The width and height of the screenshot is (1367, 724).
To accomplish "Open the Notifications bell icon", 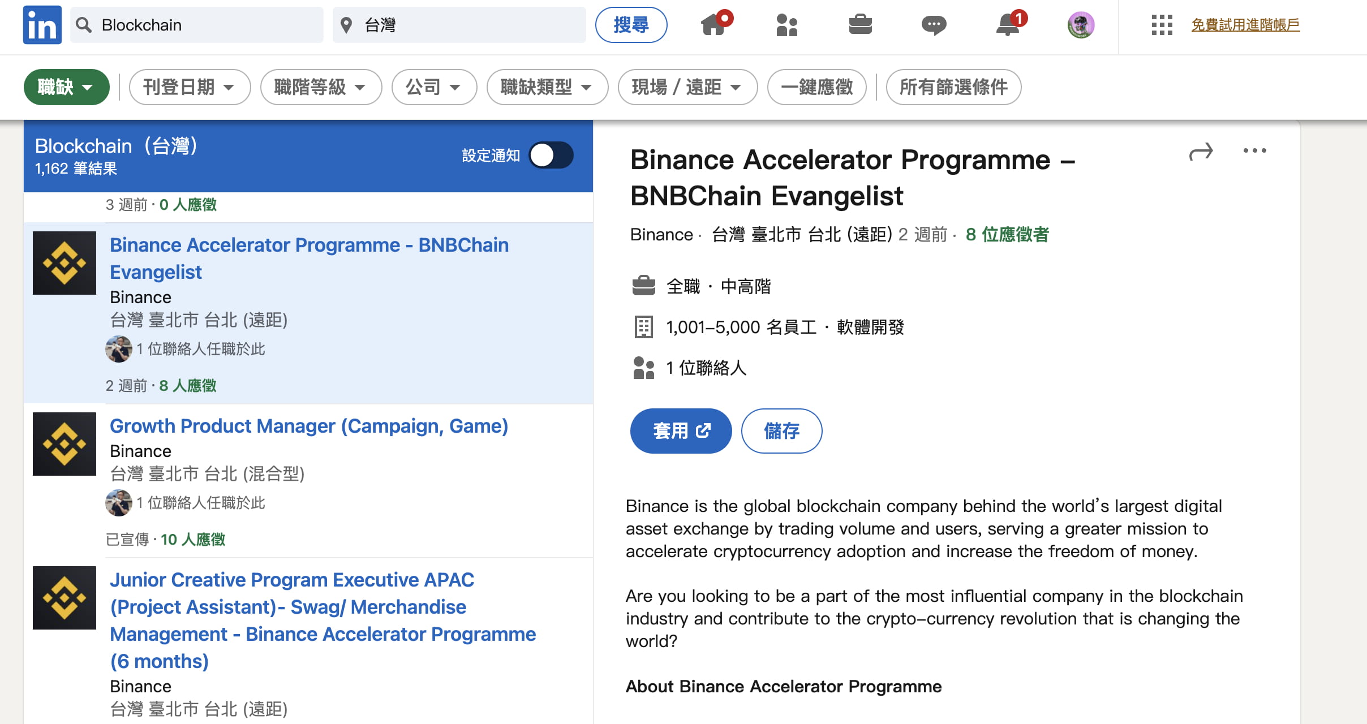I will [1008, 25].
